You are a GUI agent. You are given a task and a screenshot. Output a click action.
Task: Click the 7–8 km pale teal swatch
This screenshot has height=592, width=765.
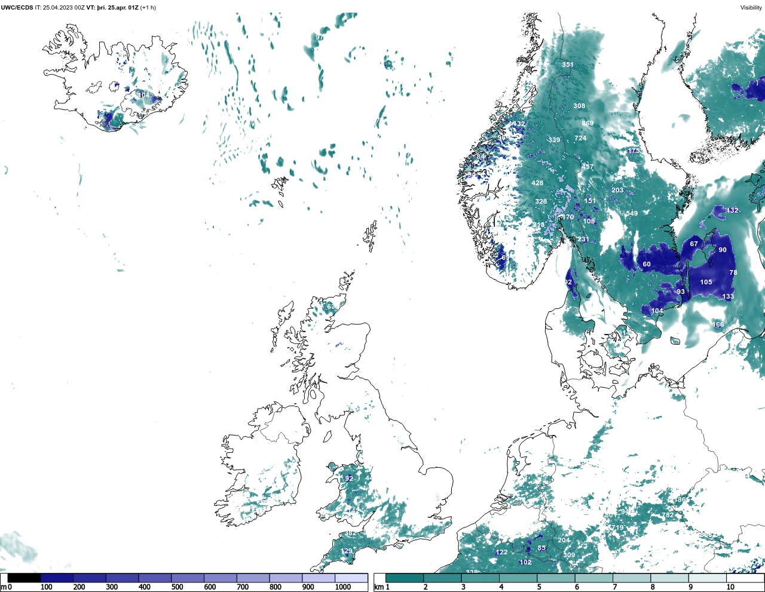(x=632, y=578)
